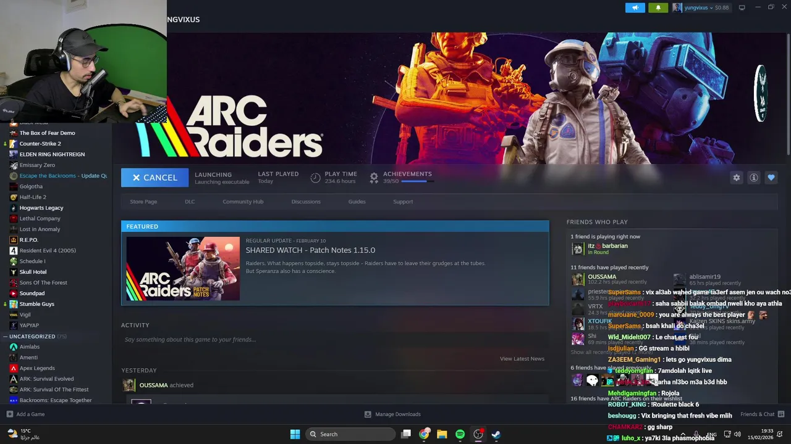
Task: Toggle the favorite heart icon
Action: [771, 178]
